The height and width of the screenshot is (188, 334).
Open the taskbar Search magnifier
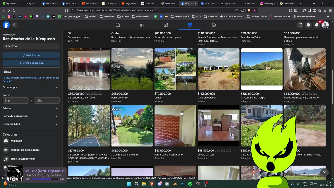136,184
